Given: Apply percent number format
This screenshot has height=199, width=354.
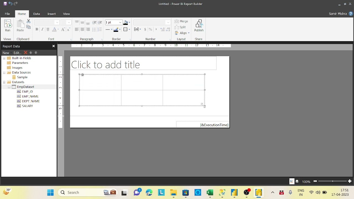Looking at the screenshot, I should click(x=150, y=29).
